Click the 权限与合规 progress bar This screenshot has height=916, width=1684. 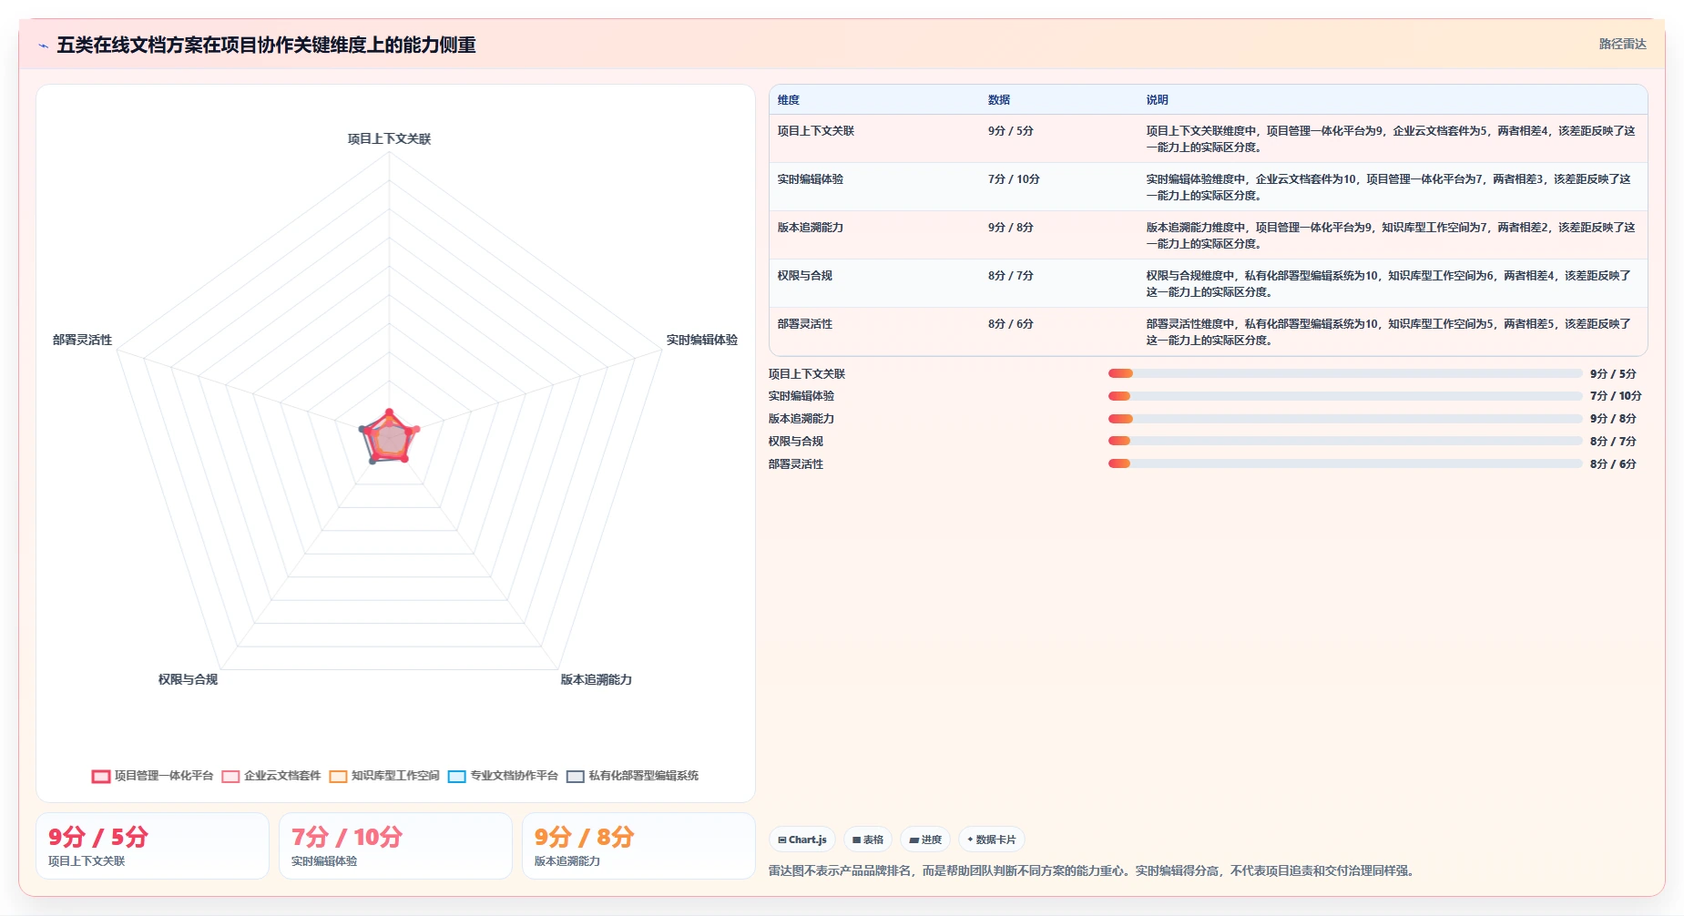coord(1345,441)
